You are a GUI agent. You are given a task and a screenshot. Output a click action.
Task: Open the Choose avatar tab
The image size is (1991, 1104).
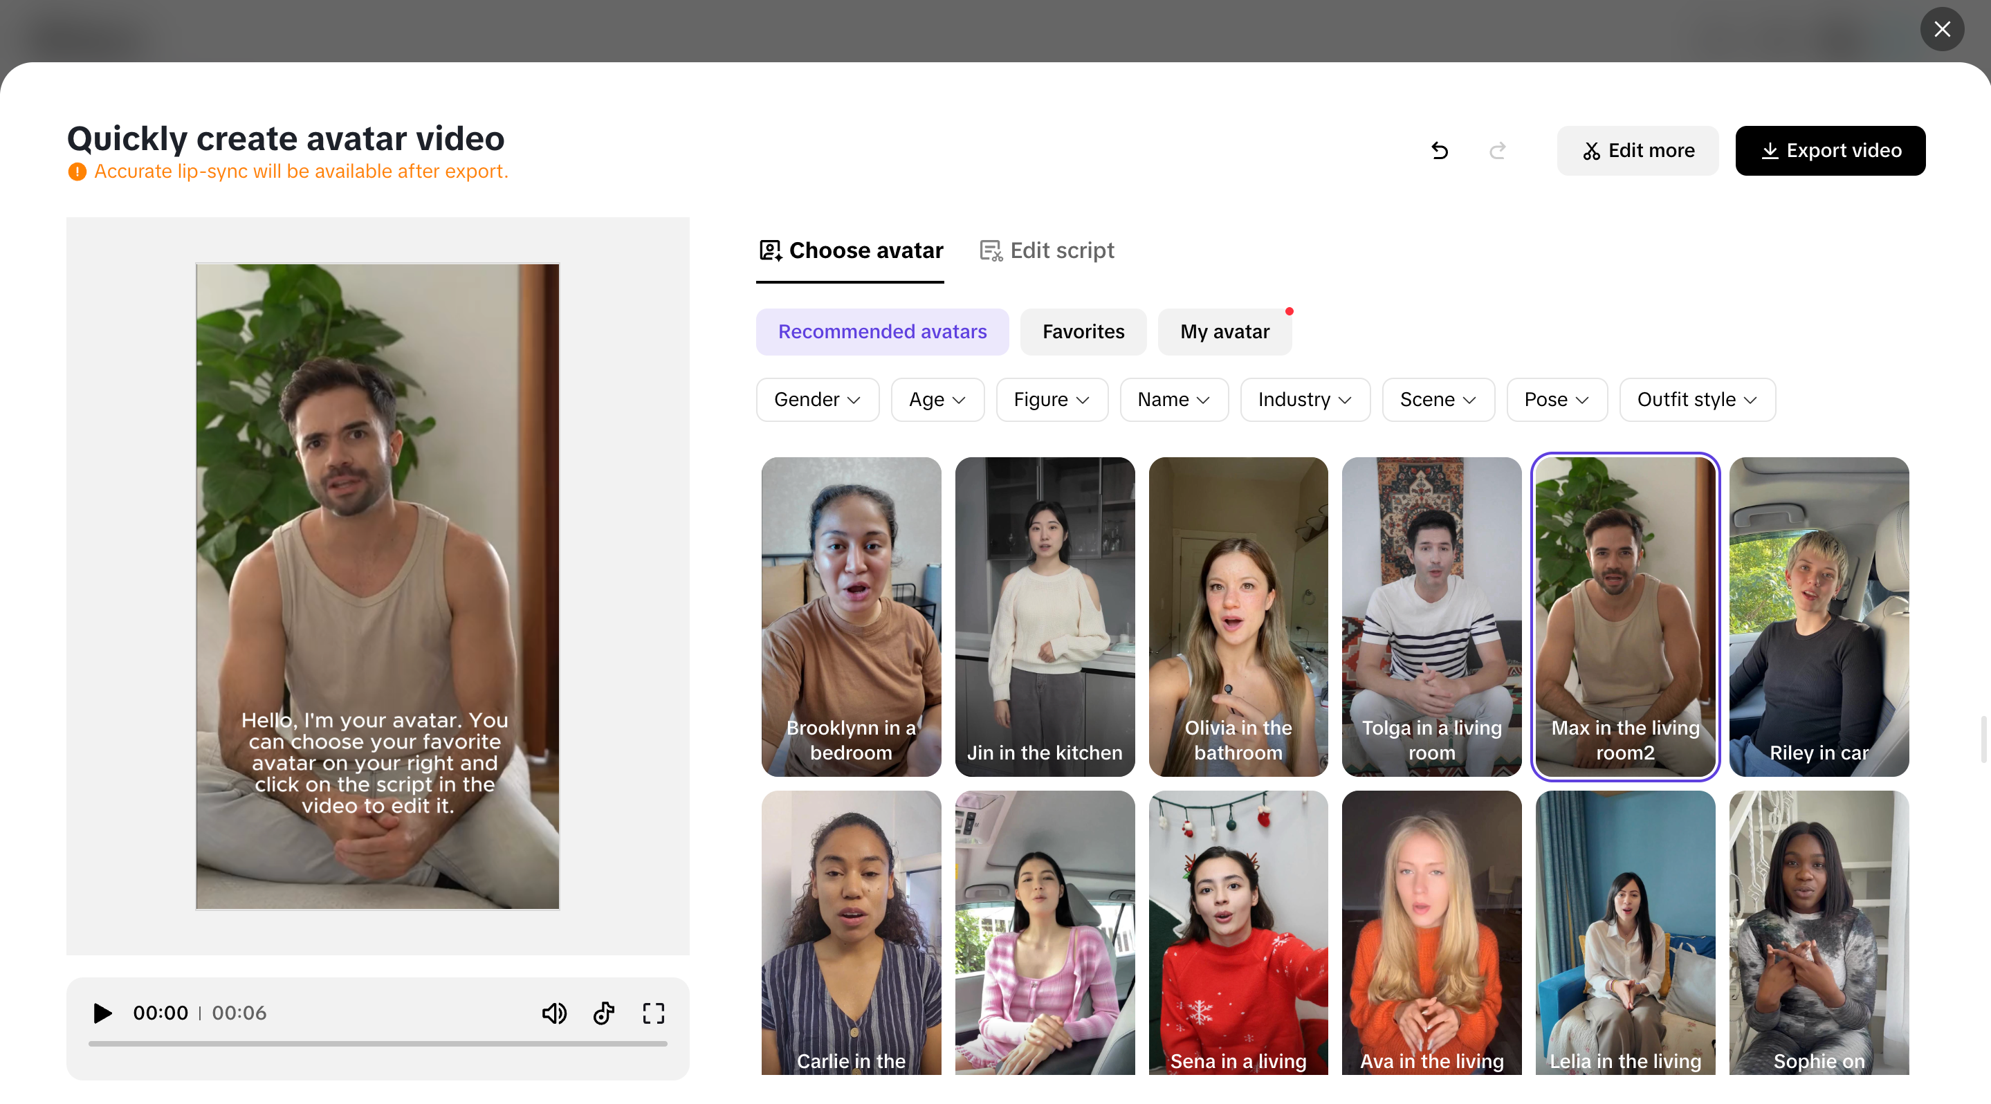coord(850,250)
